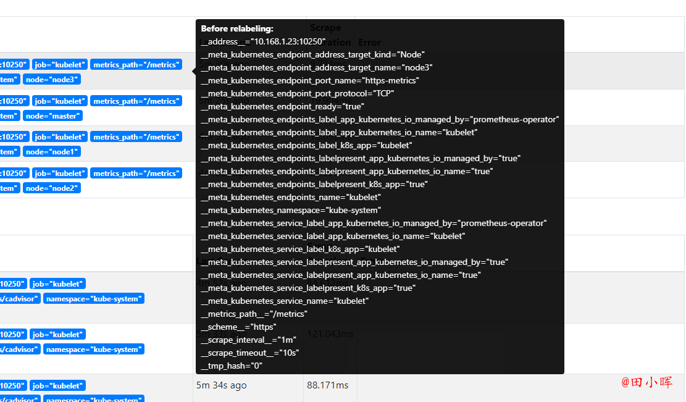The height and width of the screenshot is (402, 686).
Task: Click the namespace="kube-system" tooltip line
Action: click(291, 211)
